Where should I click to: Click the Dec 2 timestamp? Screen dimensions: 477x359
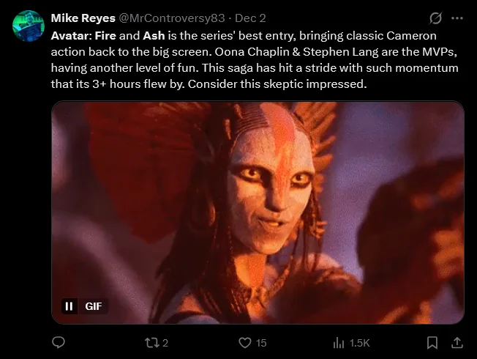pyautogui.click(x=250, y=18)
